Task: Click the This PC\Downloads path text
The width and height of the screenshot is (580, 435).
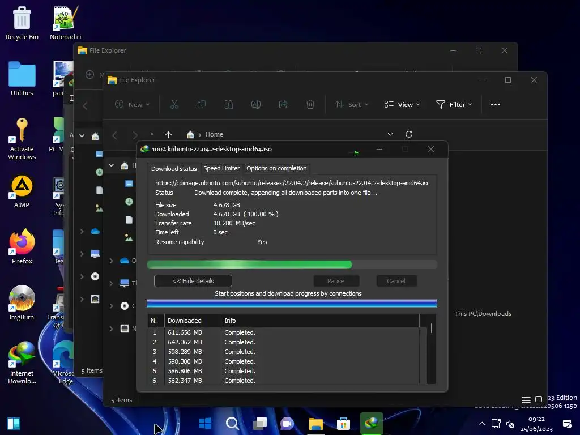Action: click(x=483, y=314)
